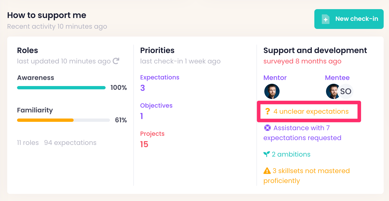
Task: Click the lifebuoy assistance icon
Action: 267,128
